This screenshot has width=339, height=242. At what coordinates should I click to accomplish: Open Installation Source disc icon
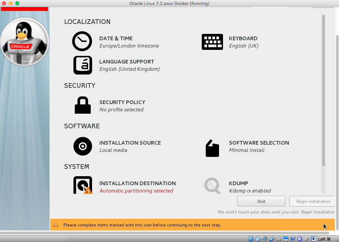82,146
